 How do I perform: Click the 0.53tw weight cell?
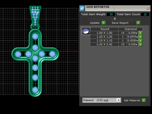tap(133, 44)
